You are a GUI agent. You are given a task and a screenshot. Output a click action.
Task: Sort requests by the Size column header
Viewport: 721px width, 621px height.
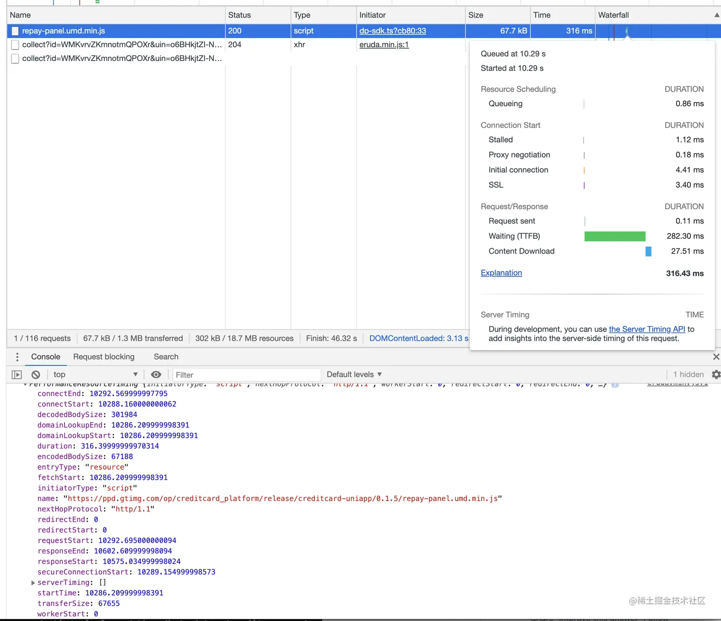pos(498,15)
